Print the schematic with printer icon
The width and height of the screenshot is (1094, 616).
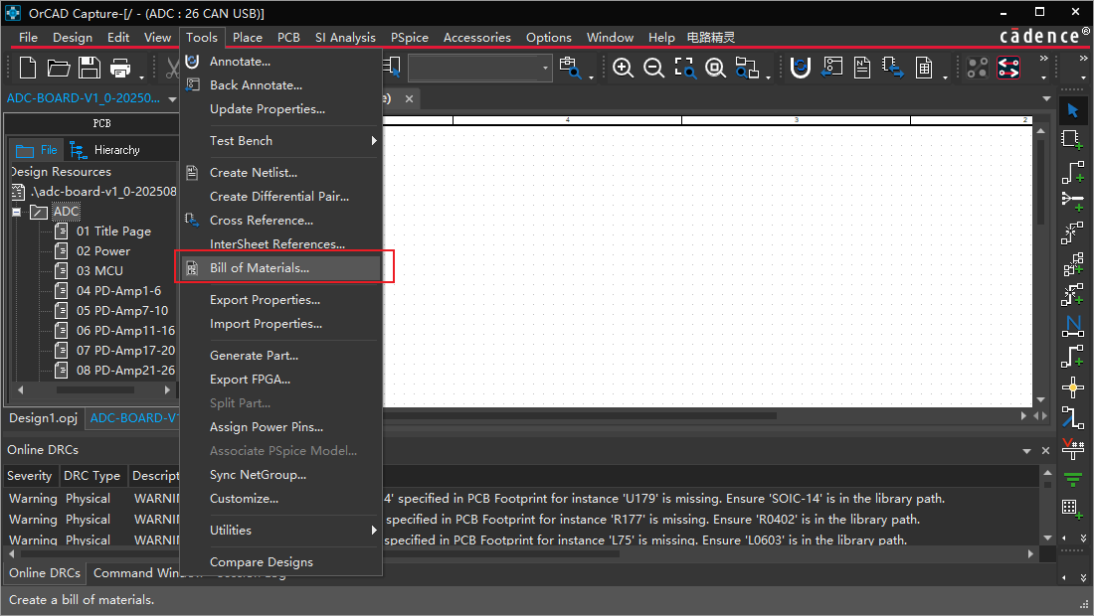pos(120,68)
